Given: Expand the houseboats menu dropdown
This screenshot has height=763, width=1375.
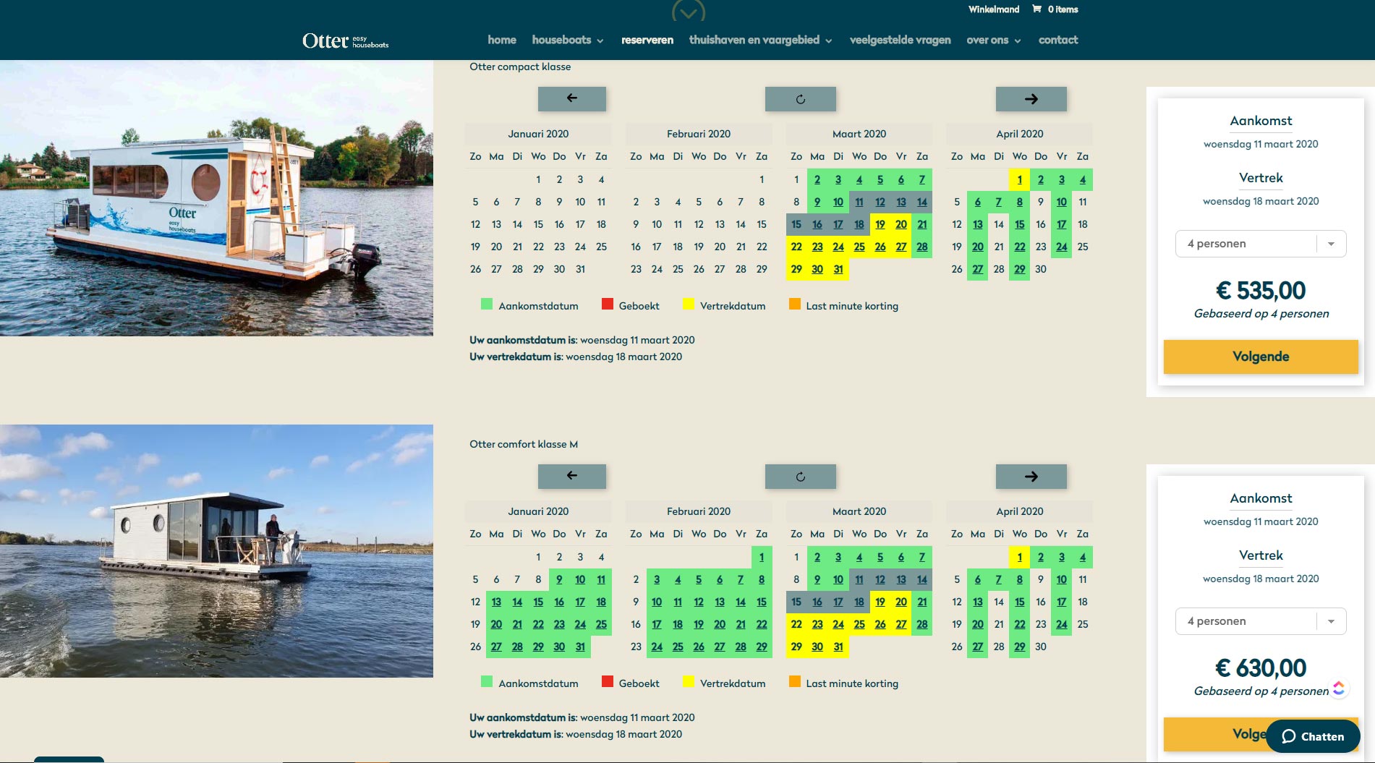Looking at the screenshot, I should point(567,41).
